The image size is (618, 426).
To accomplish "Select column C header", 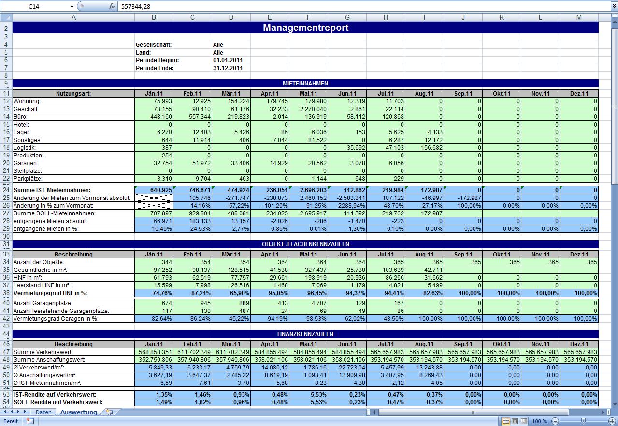I will [192, 17].
